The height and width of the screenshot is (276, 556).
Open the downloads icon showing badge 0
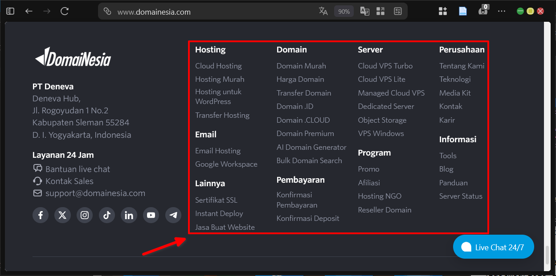click(483, 11)
